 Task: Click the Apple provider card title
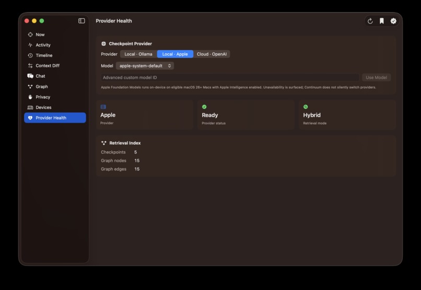click(x=108, y=115)
